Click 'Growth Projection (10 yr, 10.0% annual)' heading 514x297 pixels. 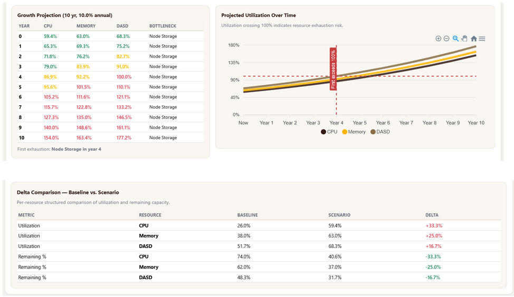pyautogui.click(x=64, y=15)
